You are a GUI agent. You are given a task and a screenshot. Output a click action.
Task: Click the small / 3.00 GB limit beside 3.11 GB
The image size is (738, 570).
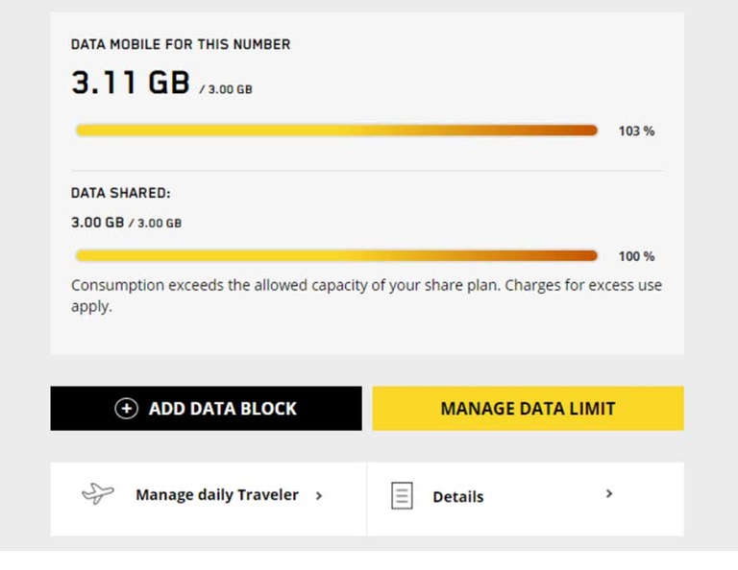(226, 89)
